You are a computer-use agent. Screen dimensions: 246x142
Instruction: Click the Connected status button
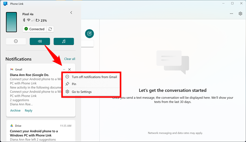click(35, 29)
